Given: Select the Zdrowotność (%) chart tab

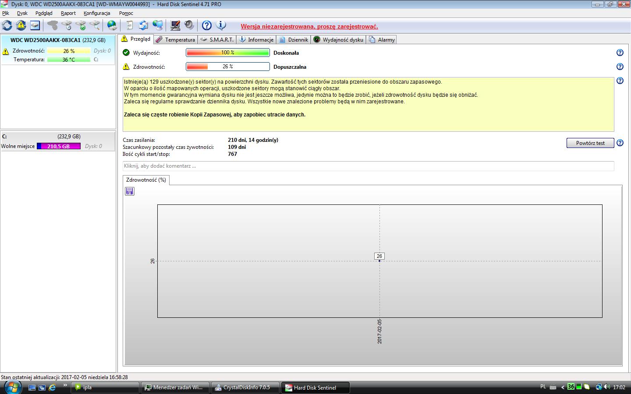Looking at the screenshot, I should click(x=146, y=180).
